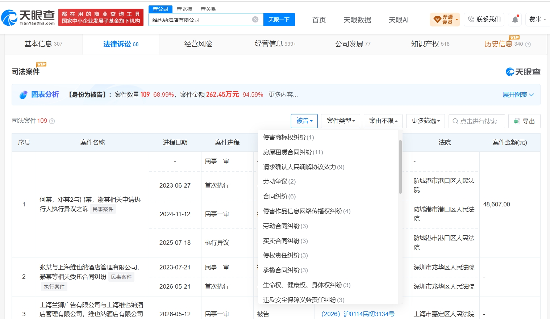This screenshot has height=319, width=550.
Task: Click the phone icon in 联系我们
Action: 471,19
